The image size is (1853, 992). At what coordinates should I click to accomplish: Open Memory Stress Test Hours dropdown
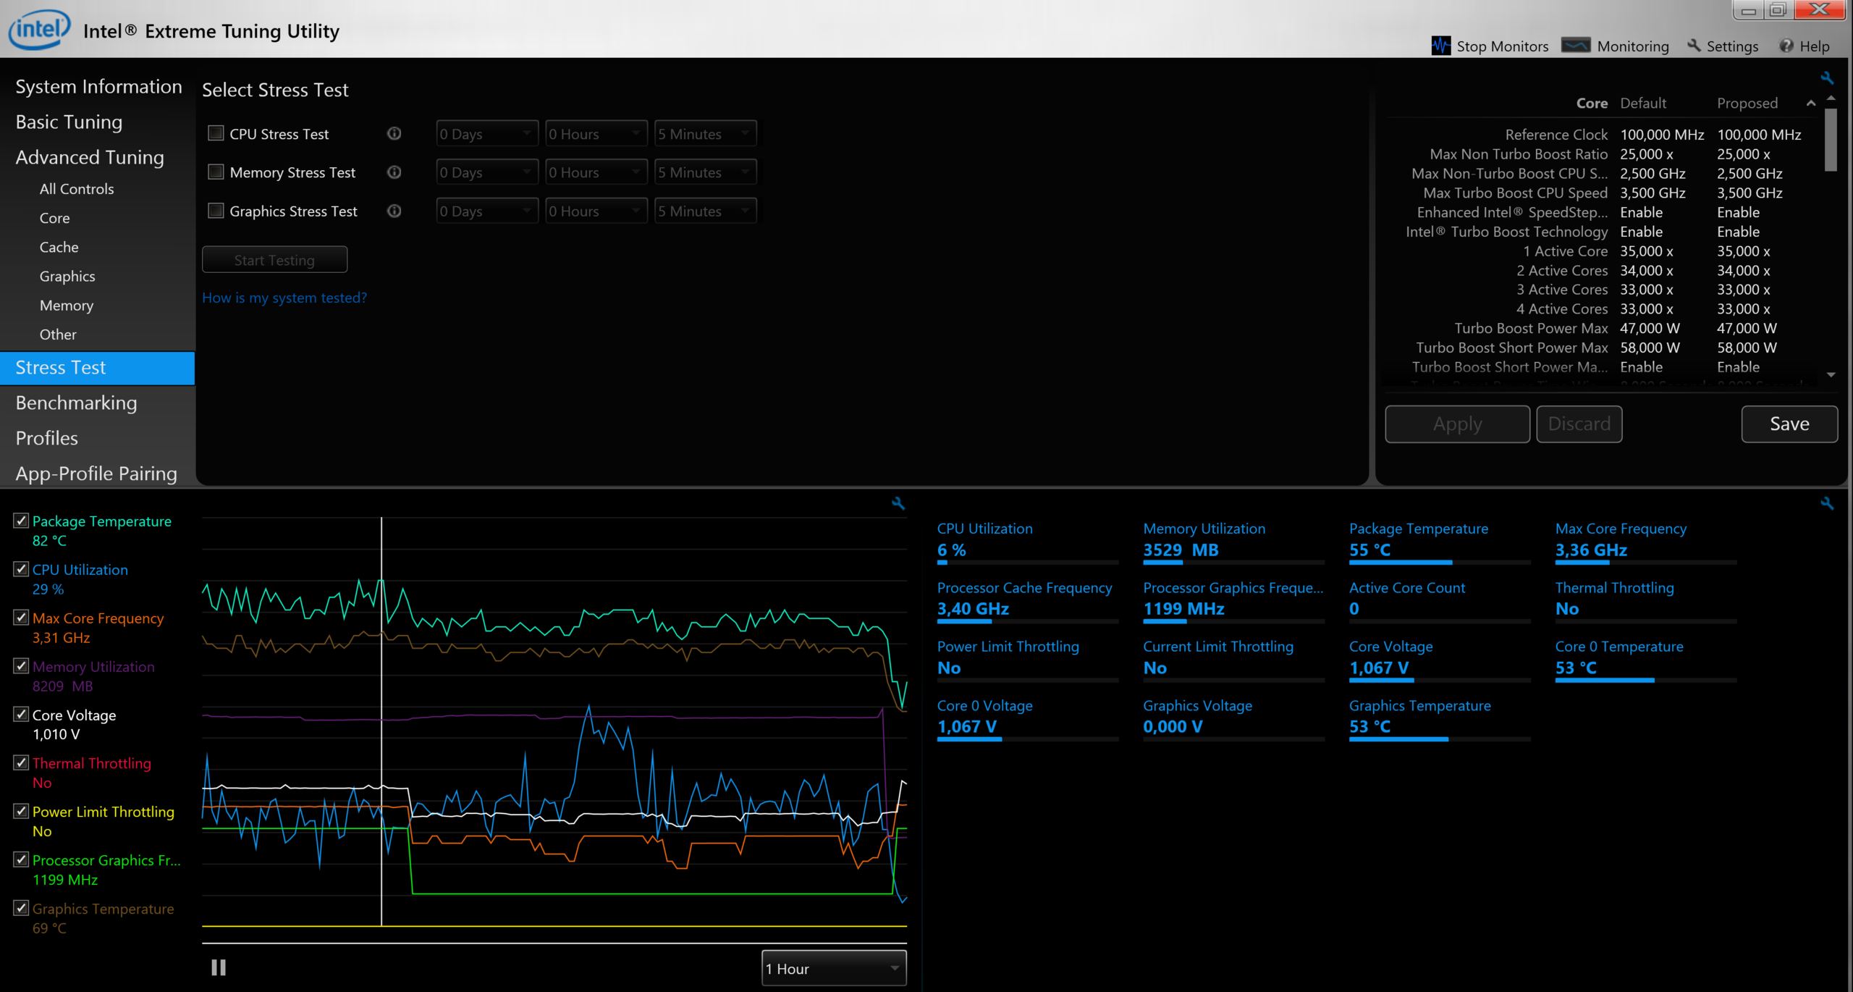(596, 172)
